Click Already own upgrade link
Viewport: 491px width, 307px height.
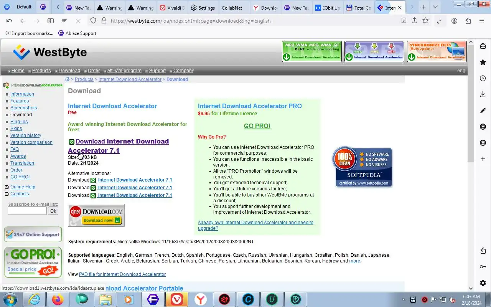[255, 225]
